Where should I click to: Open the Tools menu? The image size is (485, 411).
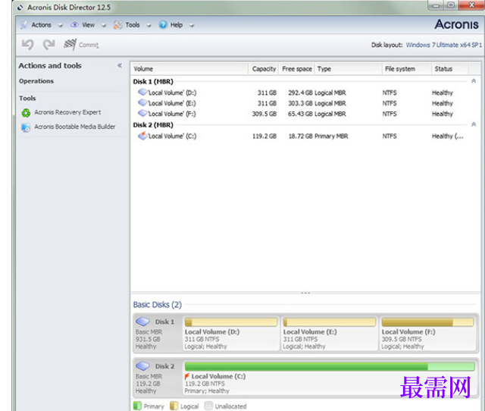(133, 25)
